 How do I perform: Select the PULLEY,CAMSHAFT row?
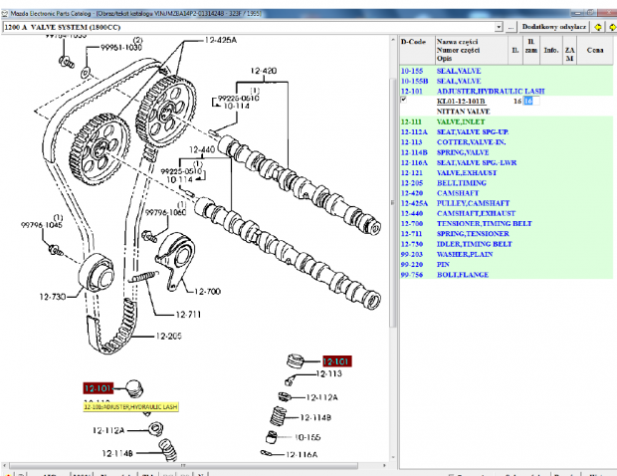[506, 203]
